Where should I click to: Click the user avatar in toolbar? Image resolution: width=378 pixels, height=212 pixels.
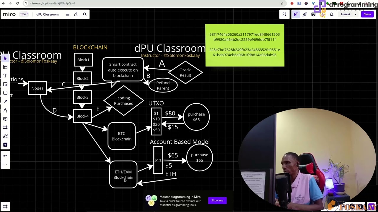pyautogui.click(x=322, y=14)
